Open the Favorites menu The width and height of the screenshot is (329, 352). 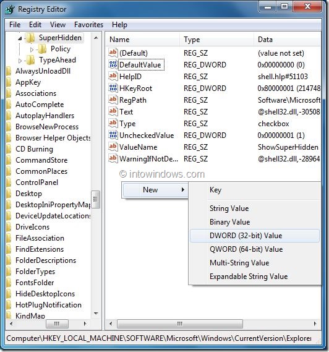(88, 25)
